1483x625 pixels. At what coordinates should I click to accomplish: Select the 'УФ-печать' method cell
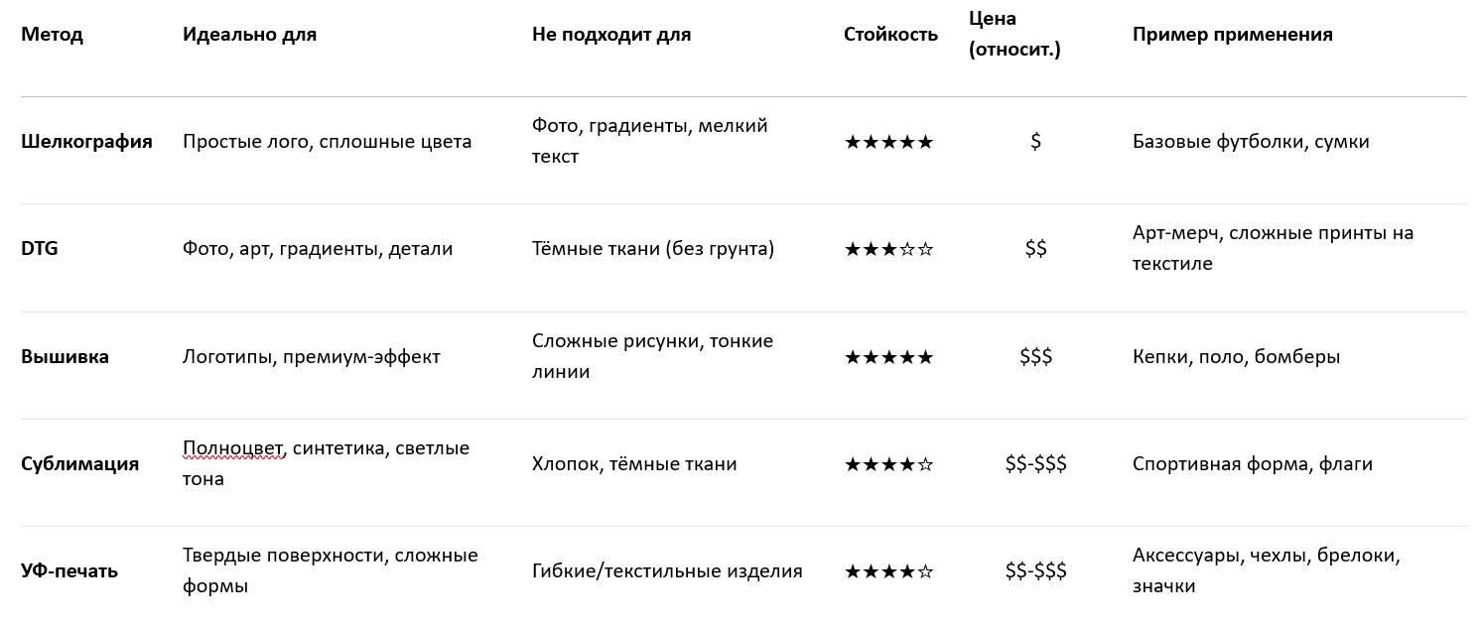point(69,571)
